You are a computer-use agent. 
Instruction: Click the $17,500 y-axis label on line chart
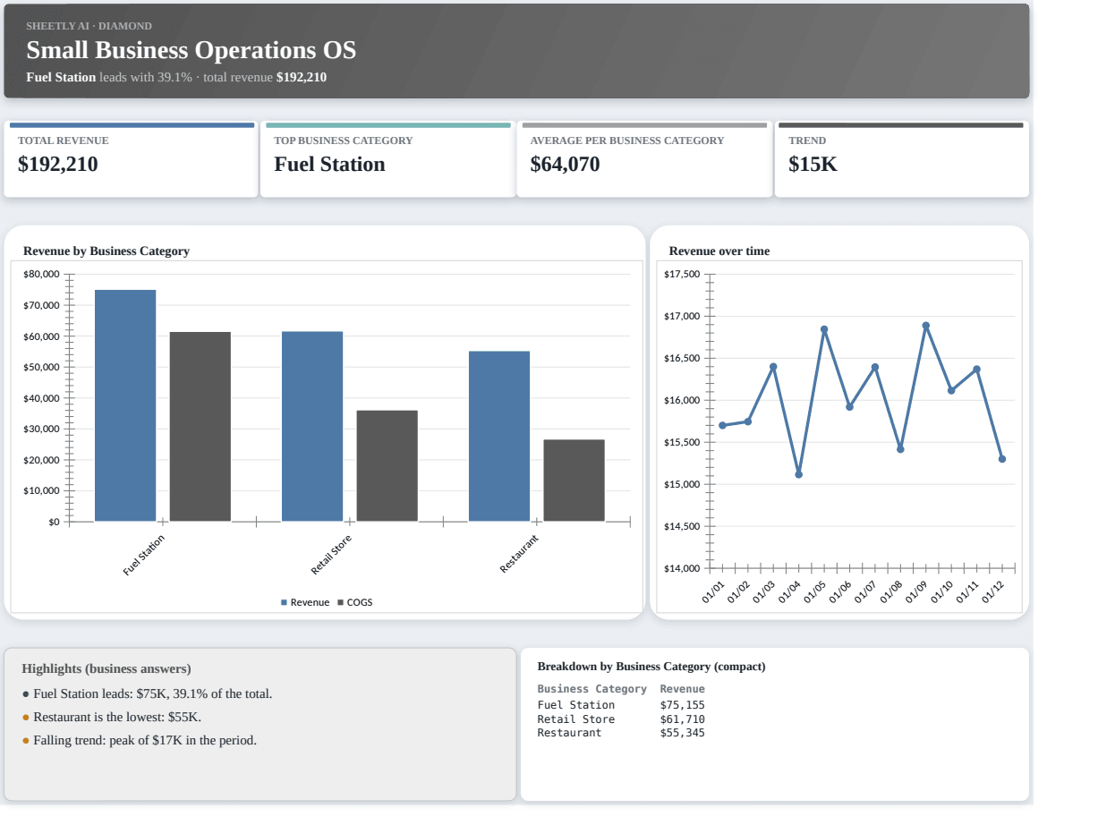click(683, 274)
